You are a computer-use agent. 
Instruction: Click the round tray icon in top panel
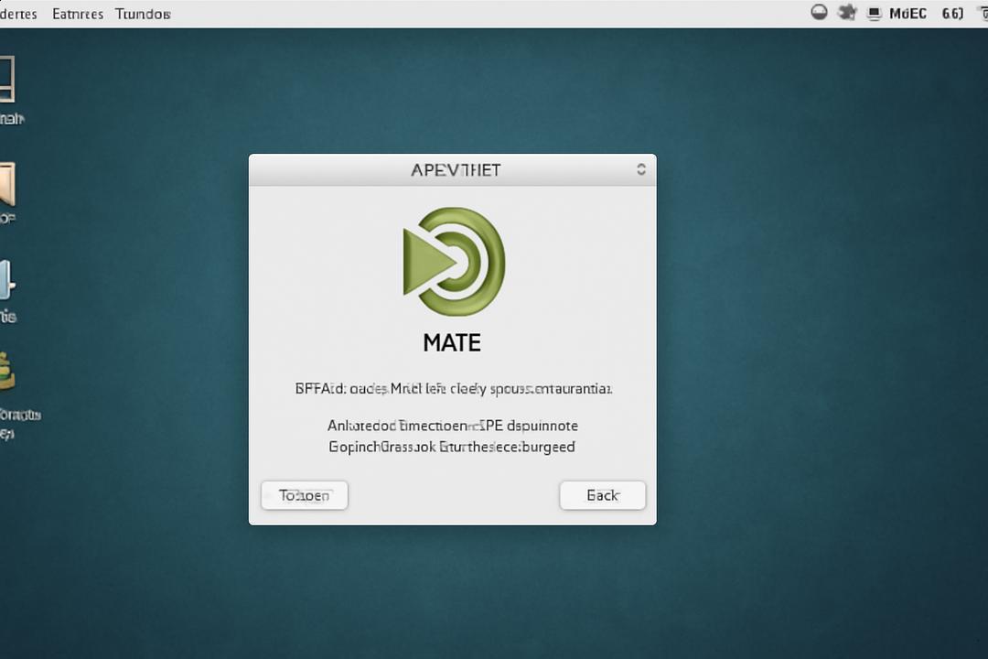(x=819, y=13)
